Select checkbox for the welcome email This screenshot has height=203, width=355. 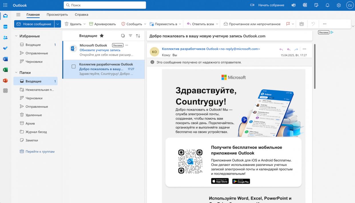coord(74,66)
